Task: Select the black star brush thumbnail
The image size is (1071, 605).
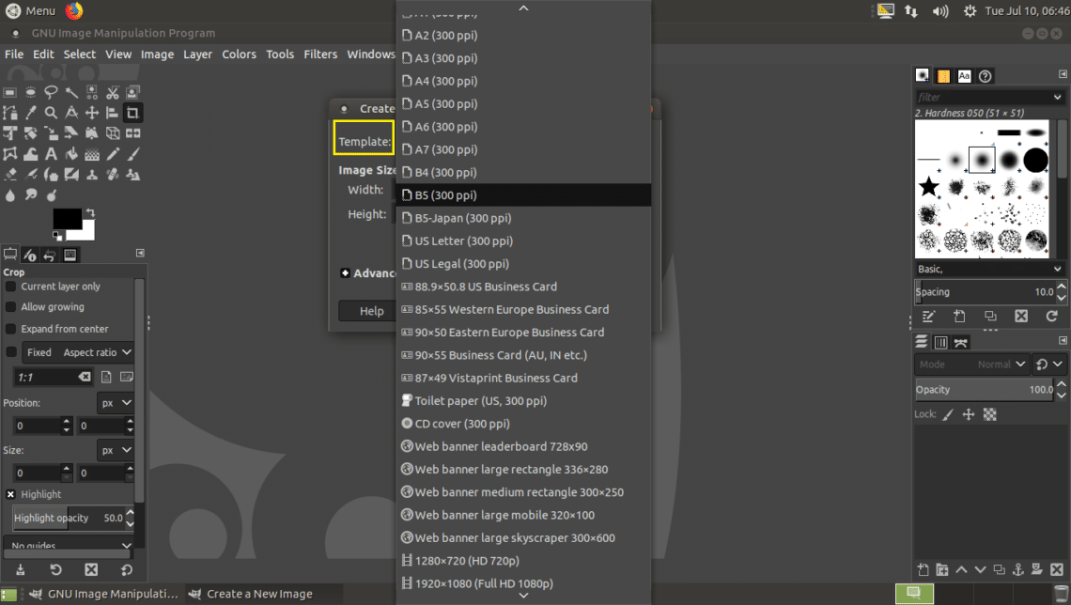Action: [928, 186]
